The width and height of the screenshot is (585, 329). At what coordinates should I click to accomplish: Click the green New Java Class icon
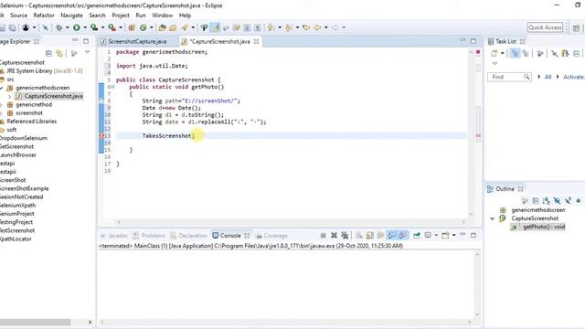(x=144, y=27)
